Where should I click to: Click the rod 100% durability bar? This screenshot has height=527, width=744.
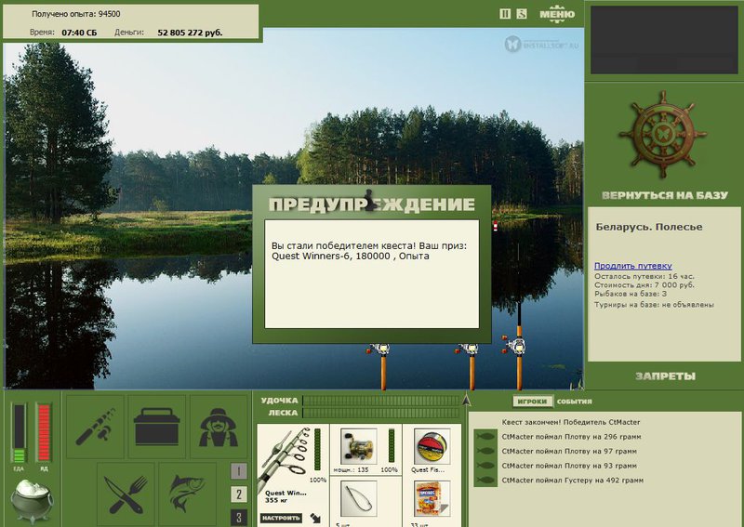(x=317, y=450)
